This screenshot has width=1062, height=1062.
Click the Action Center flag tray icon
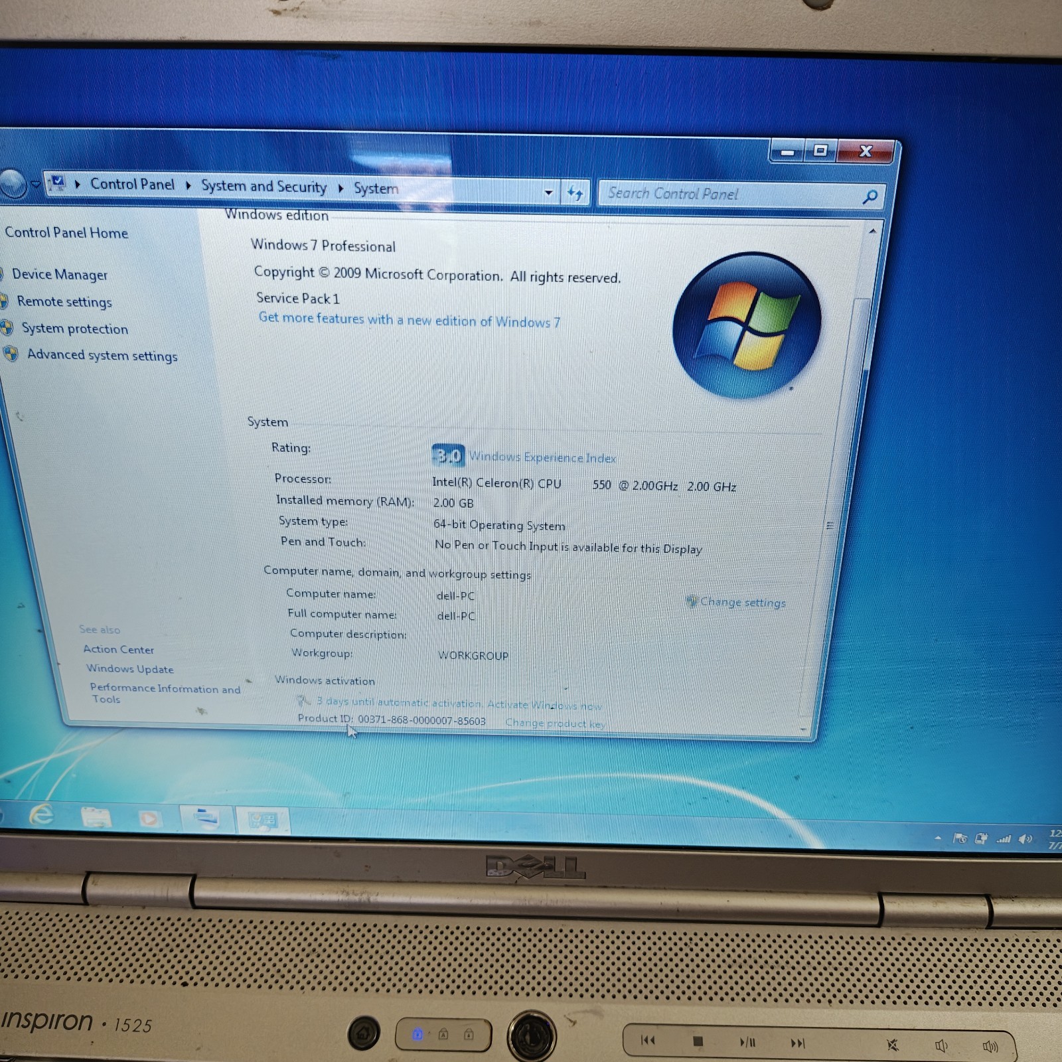(960, 838)
